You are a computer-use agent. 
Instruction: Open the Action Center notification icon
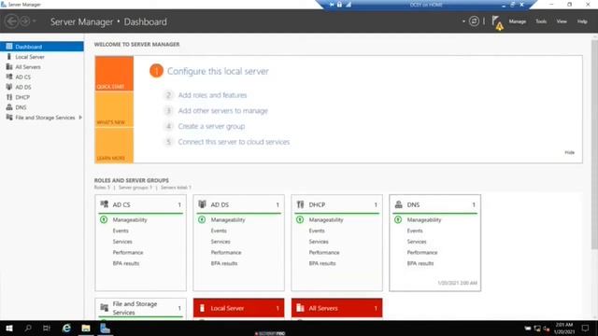point(585,328)
